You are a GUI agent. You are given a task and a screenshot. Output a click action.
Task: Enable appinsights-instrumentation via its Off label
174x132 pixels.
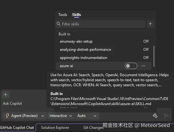[x=146, y=58]
